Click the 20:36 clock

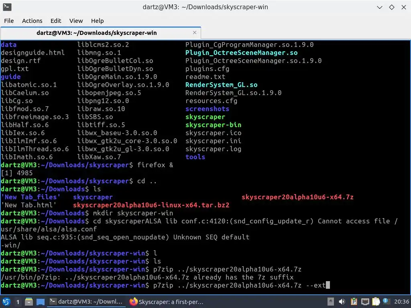(401, 302)
